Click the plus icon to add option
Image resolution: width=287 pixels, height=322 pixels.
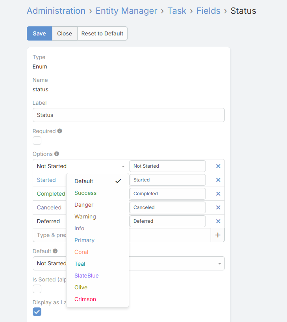[x=218, y=235]
